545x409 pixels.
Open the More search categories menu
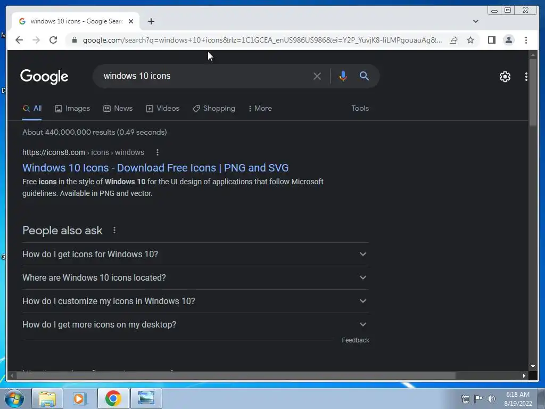coord(260,109)
